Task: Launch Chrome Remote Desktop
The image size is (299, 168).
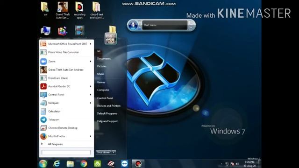Action: 66,128
